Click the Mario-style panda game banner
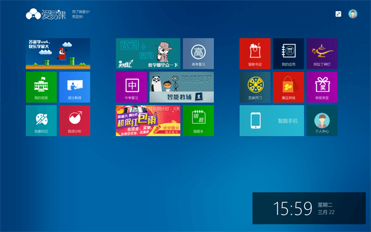The image size is (371, 232). [x=58, y=54]
